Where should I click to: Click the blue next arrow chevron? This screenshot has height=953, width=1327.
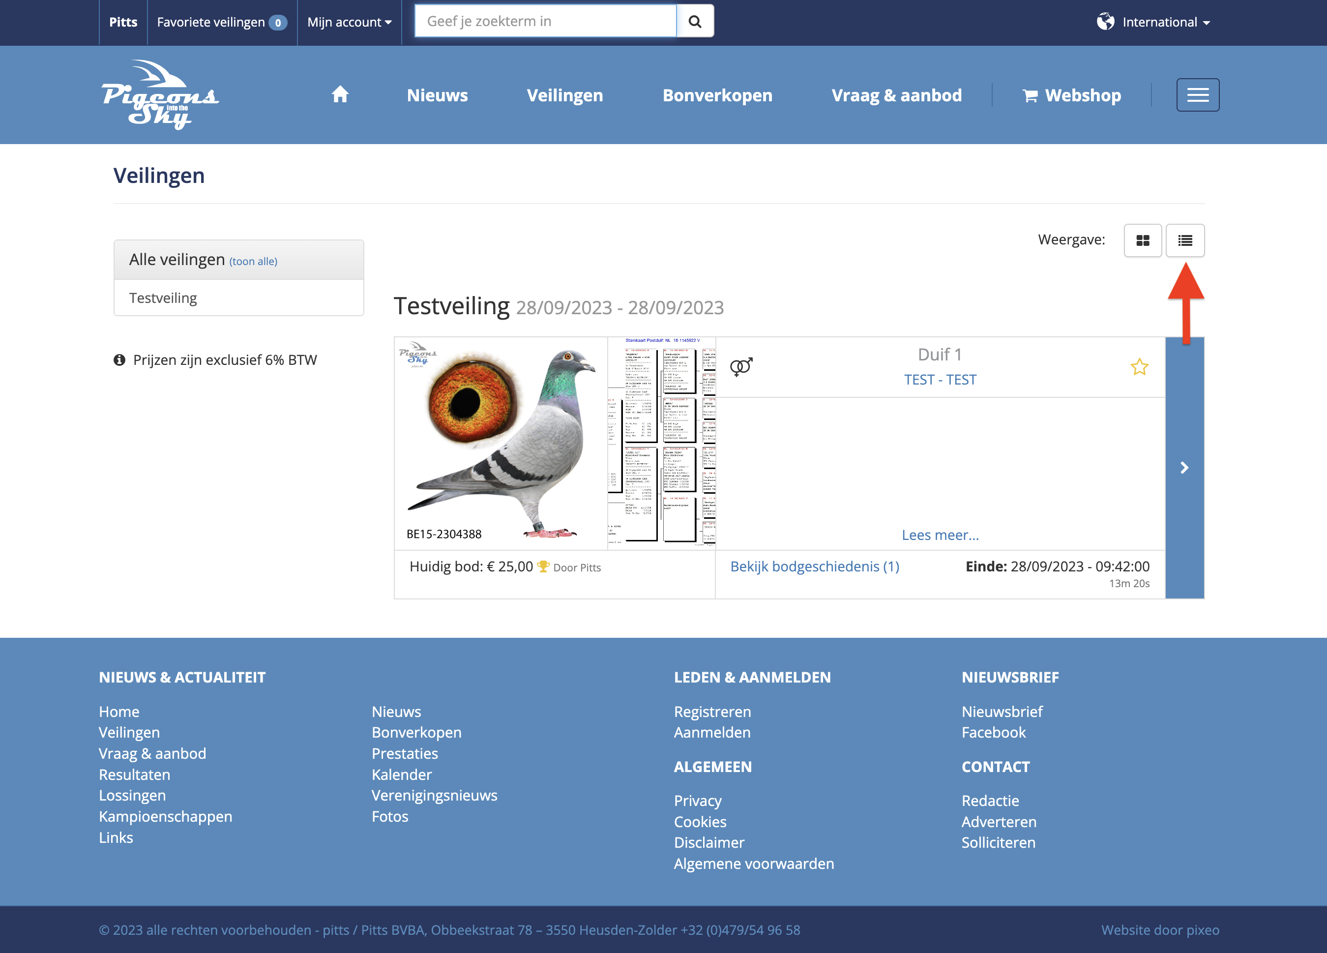tap(1184, 468)
